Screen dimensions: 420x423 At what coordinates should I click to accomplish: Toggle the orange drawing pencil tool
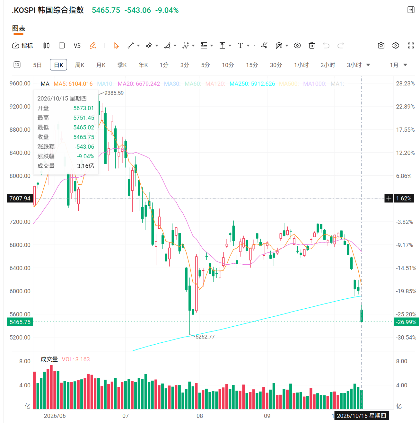tap(93, 46)
